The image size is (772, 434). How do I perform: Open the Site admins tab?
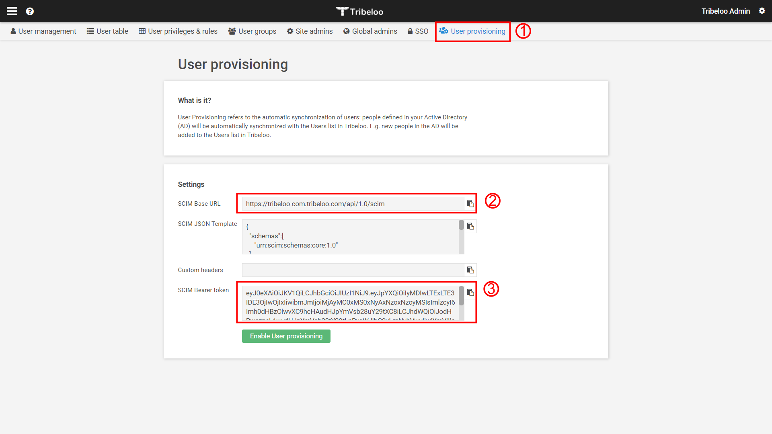pyautogui.click(x=310, y=31)
